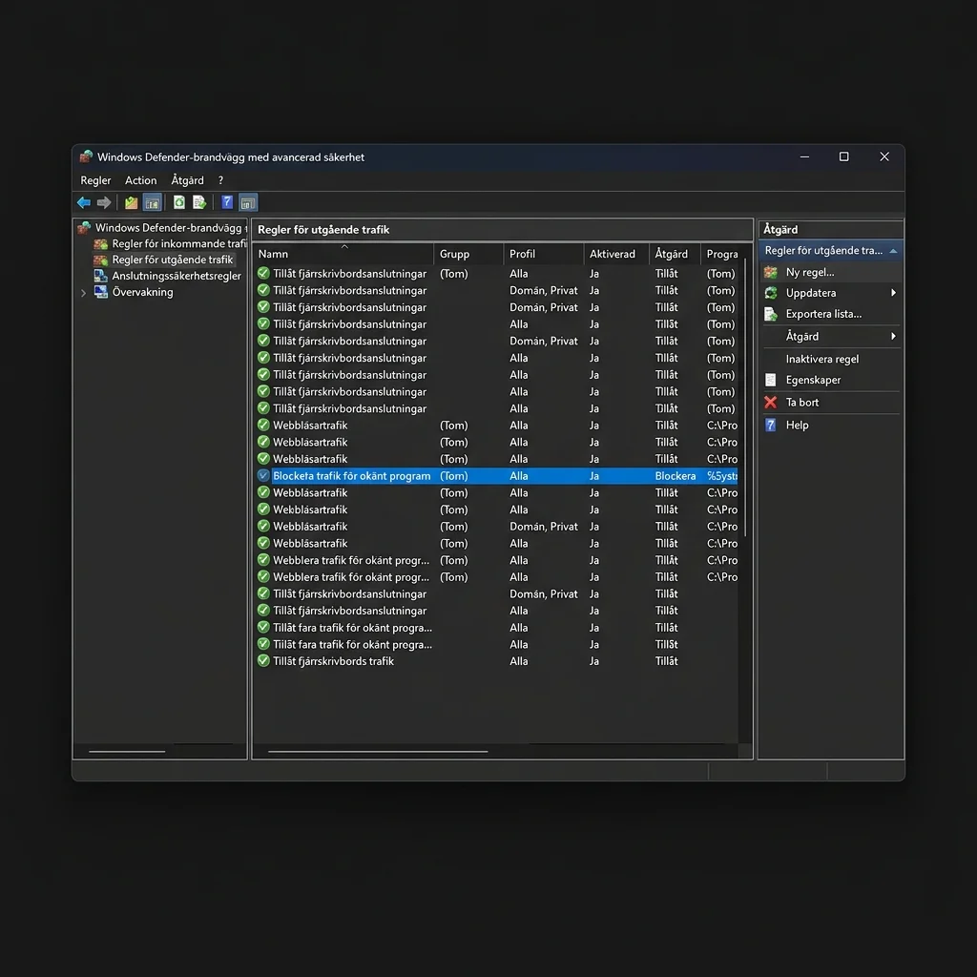Viewport: 977px width, 977px height.
Task: Sort by the Profil column header
Action: [x=543, y=254]
